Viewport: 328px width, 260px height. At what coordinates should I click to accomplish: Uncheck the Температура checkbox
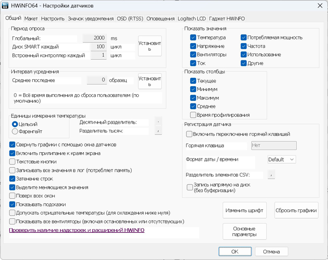pos(193,37)
